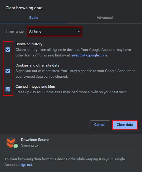Click the Clear browsing data heading
Screen dimensions: 142x172
[x=24, y=8]
